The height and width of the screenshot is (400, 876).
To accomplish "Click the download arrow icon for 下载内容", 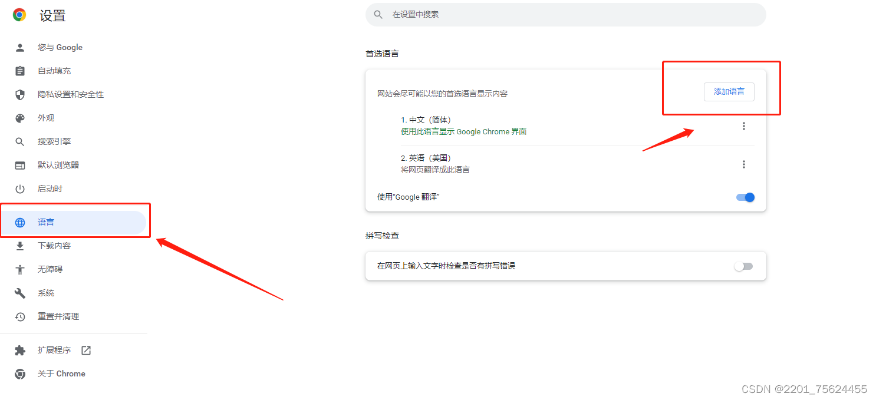I will coord(20,246).
